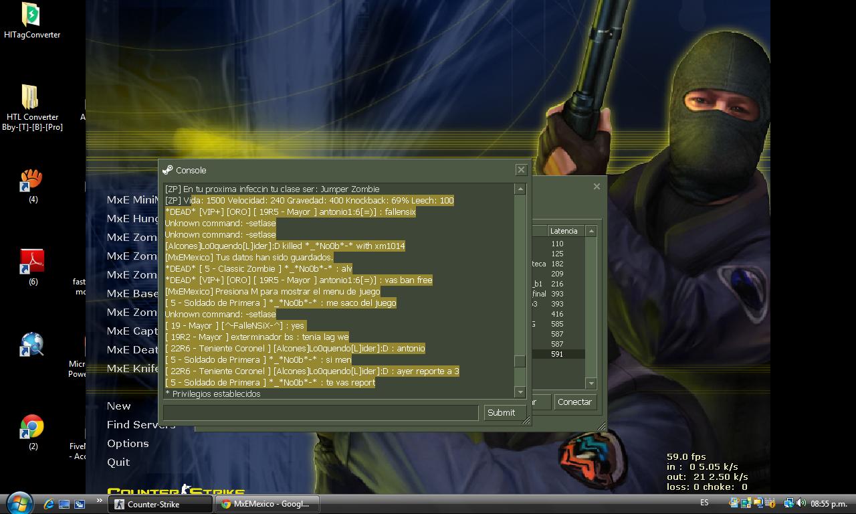Image resolution: width=856 pixels, height=514 pixels.
Task: Sort servers by the Latencia column header
Action: (566, 231)
